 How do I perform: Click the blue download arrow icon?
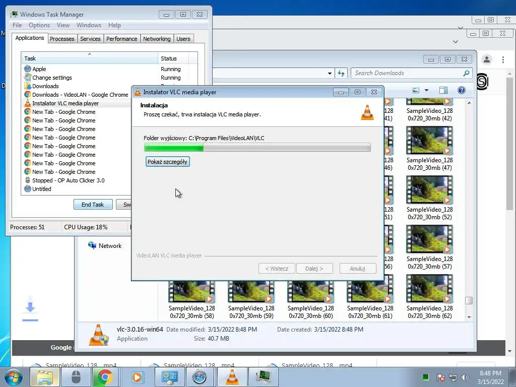point(30,311)
